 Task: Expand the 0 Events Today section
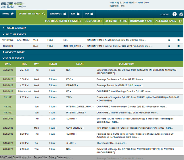point(91,52)
